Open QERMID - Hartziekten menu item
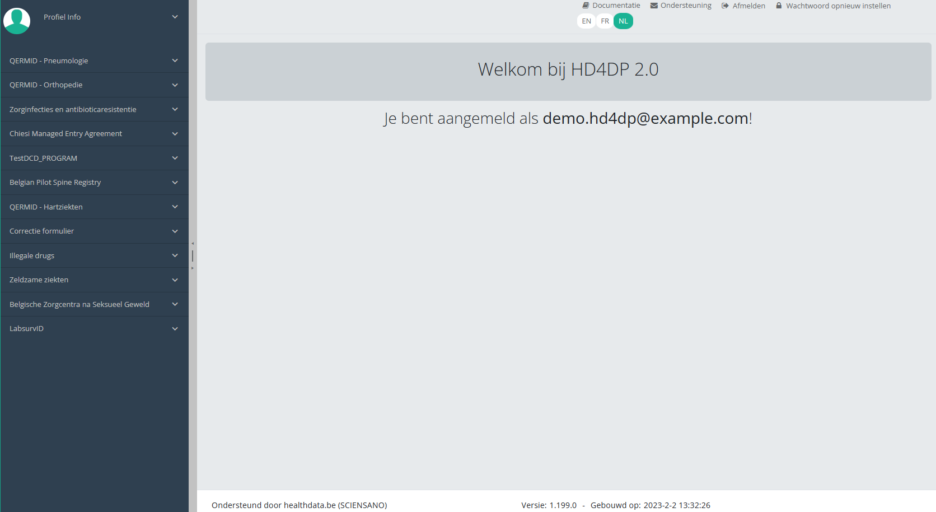936x512 pixels. 46,207
